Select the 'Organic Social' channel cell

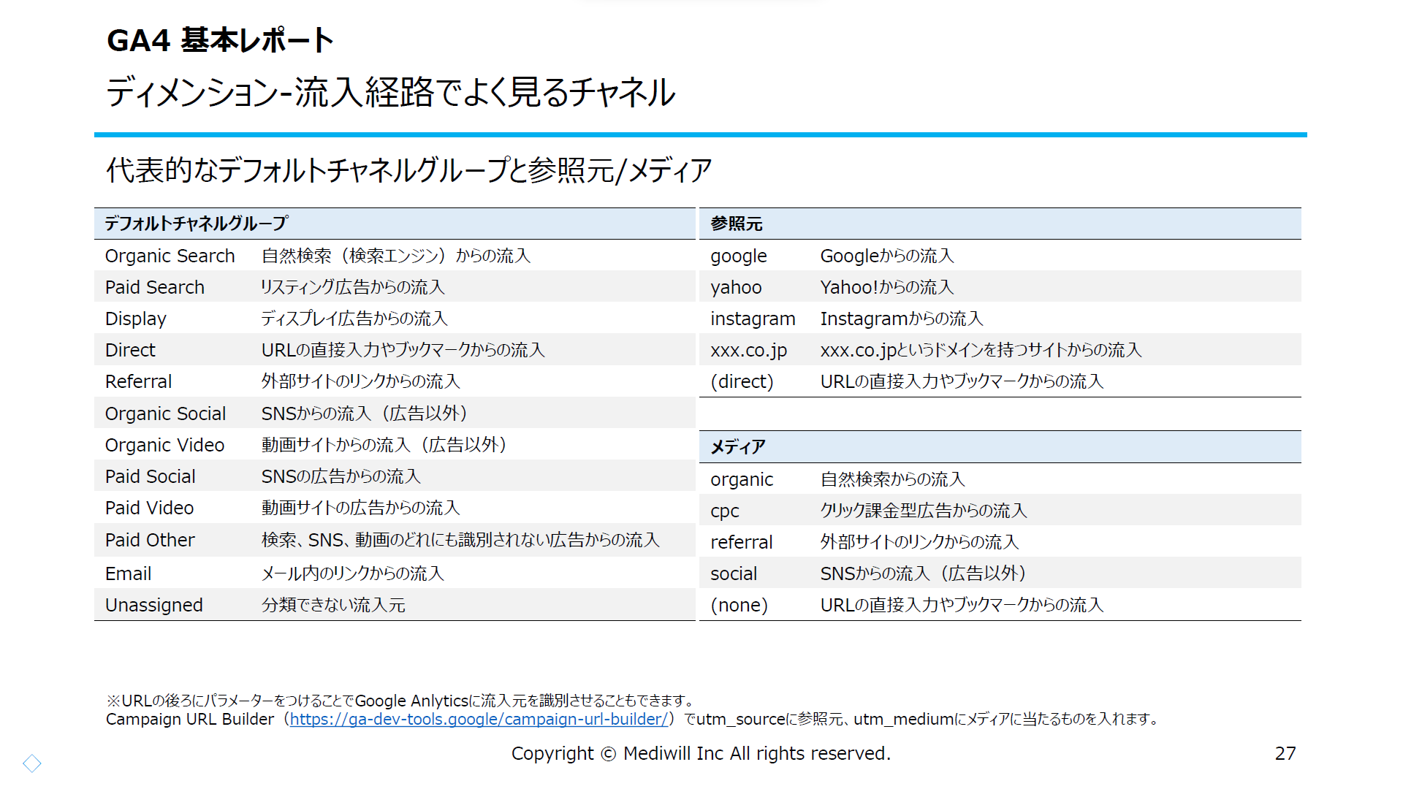(x=166, y=413)
